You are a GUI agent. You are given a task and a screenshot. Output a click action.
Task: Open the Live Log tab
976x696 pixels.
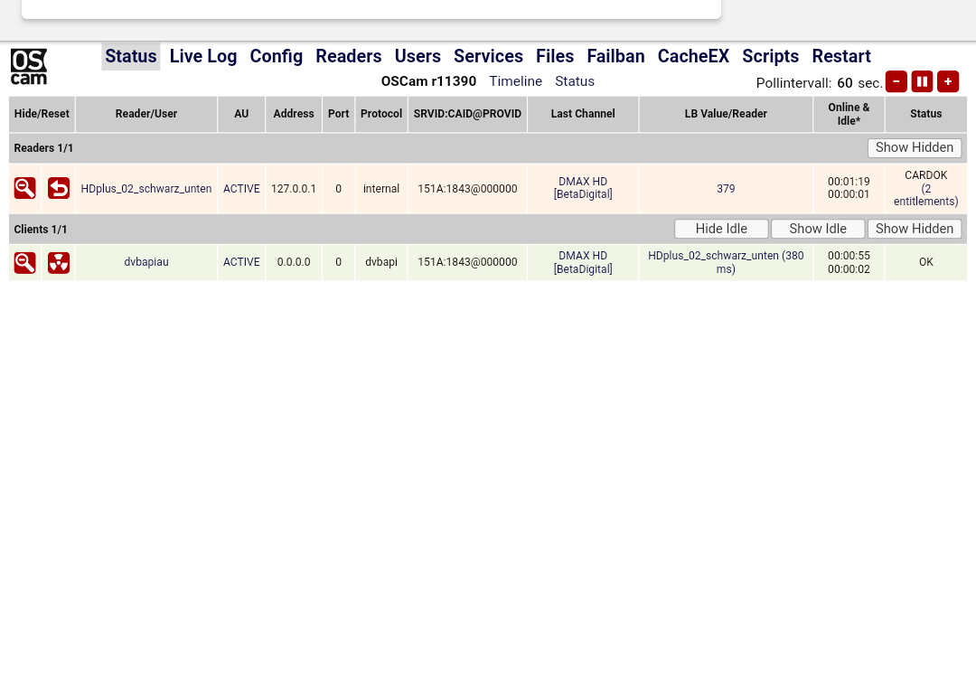(203, 56)
